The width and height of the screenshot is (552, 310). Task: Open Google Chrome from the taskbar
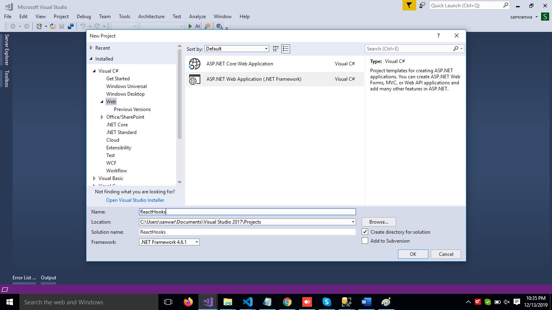pyautogui.click(x=287, y=302)
